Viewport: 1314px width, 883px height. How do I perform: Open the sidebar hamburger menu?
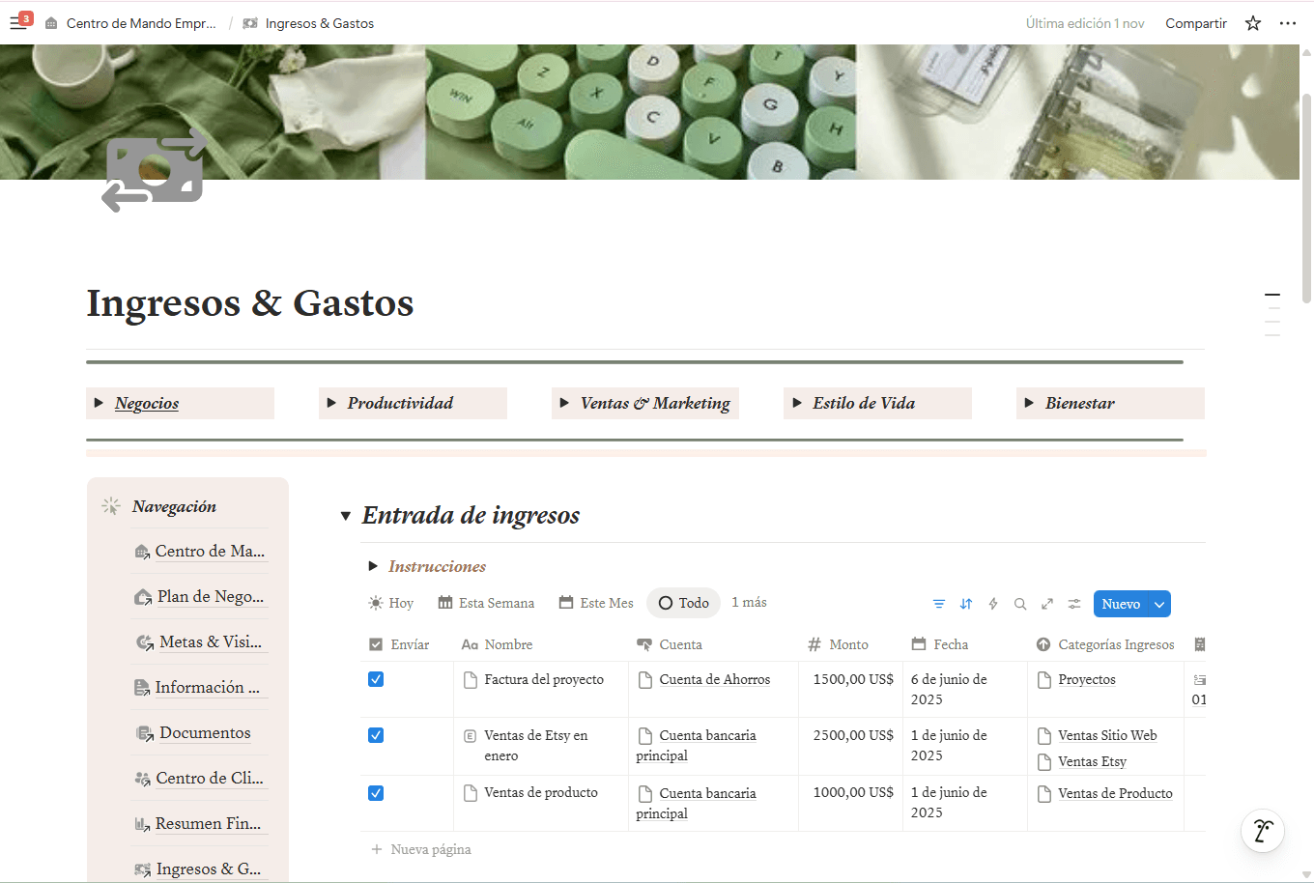[18, 23]
